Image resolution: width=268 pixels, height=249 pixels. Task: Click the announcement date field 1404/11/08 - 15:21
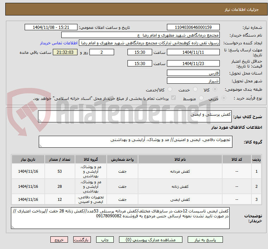51,27
